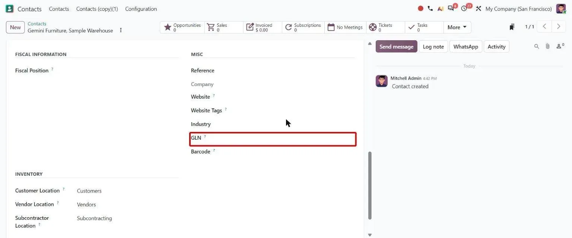Click Mitchell Admin avatar in chatter

pyautogui.click(x=381, y=81)
